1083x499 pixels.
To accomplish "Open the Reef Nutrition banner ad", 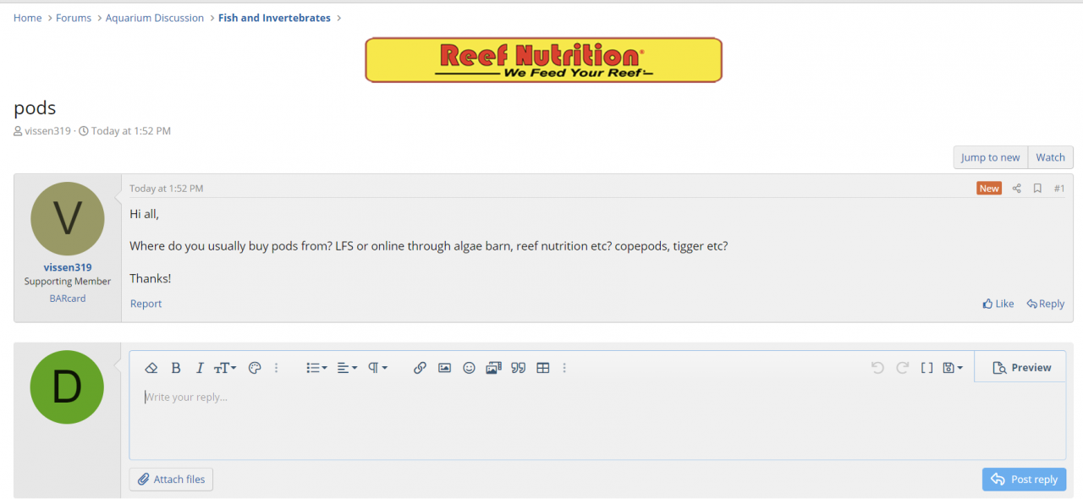I will point(543,59).
